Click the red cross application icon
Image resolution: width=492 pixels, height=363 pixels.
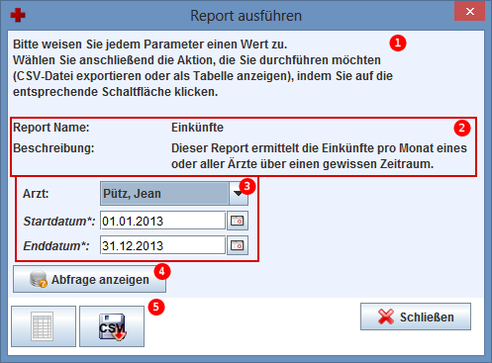point(18,15)
